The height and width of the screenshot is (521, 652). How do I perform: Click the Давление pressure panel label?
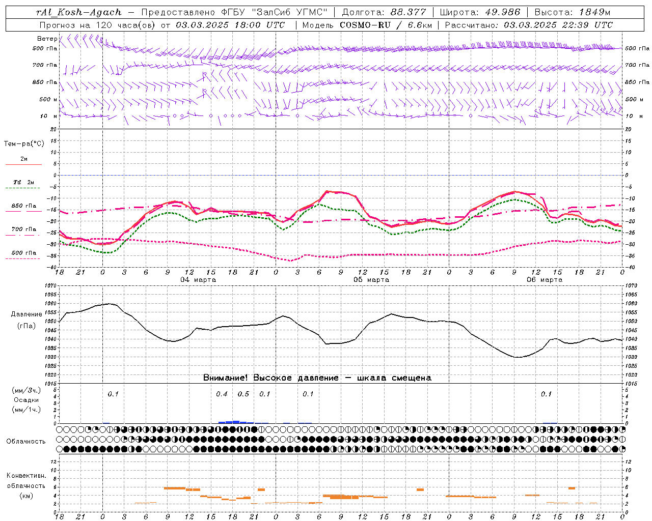pyautogui.click(x=26, y=314)
